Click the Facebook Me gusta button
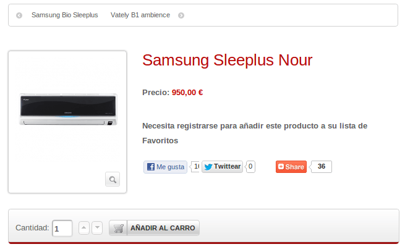 (x=165, y=167)
